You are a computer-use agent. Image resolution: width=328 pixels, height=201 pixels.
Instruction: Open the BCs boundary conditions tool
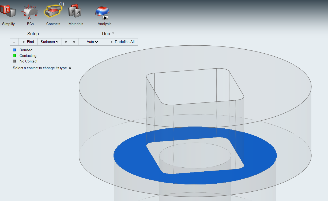click(30, 12)
